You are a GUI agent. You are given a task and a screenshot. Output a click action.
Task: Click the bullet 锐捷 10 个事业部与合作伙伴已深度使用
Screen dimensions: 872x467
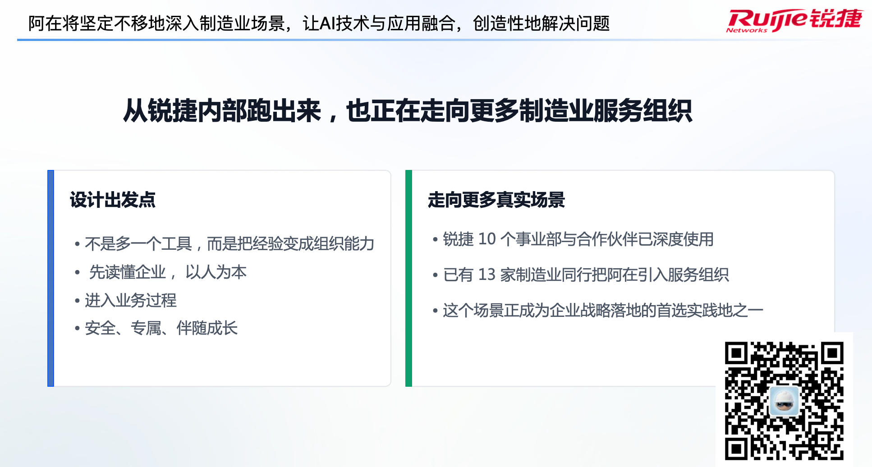tap(578, 239)
